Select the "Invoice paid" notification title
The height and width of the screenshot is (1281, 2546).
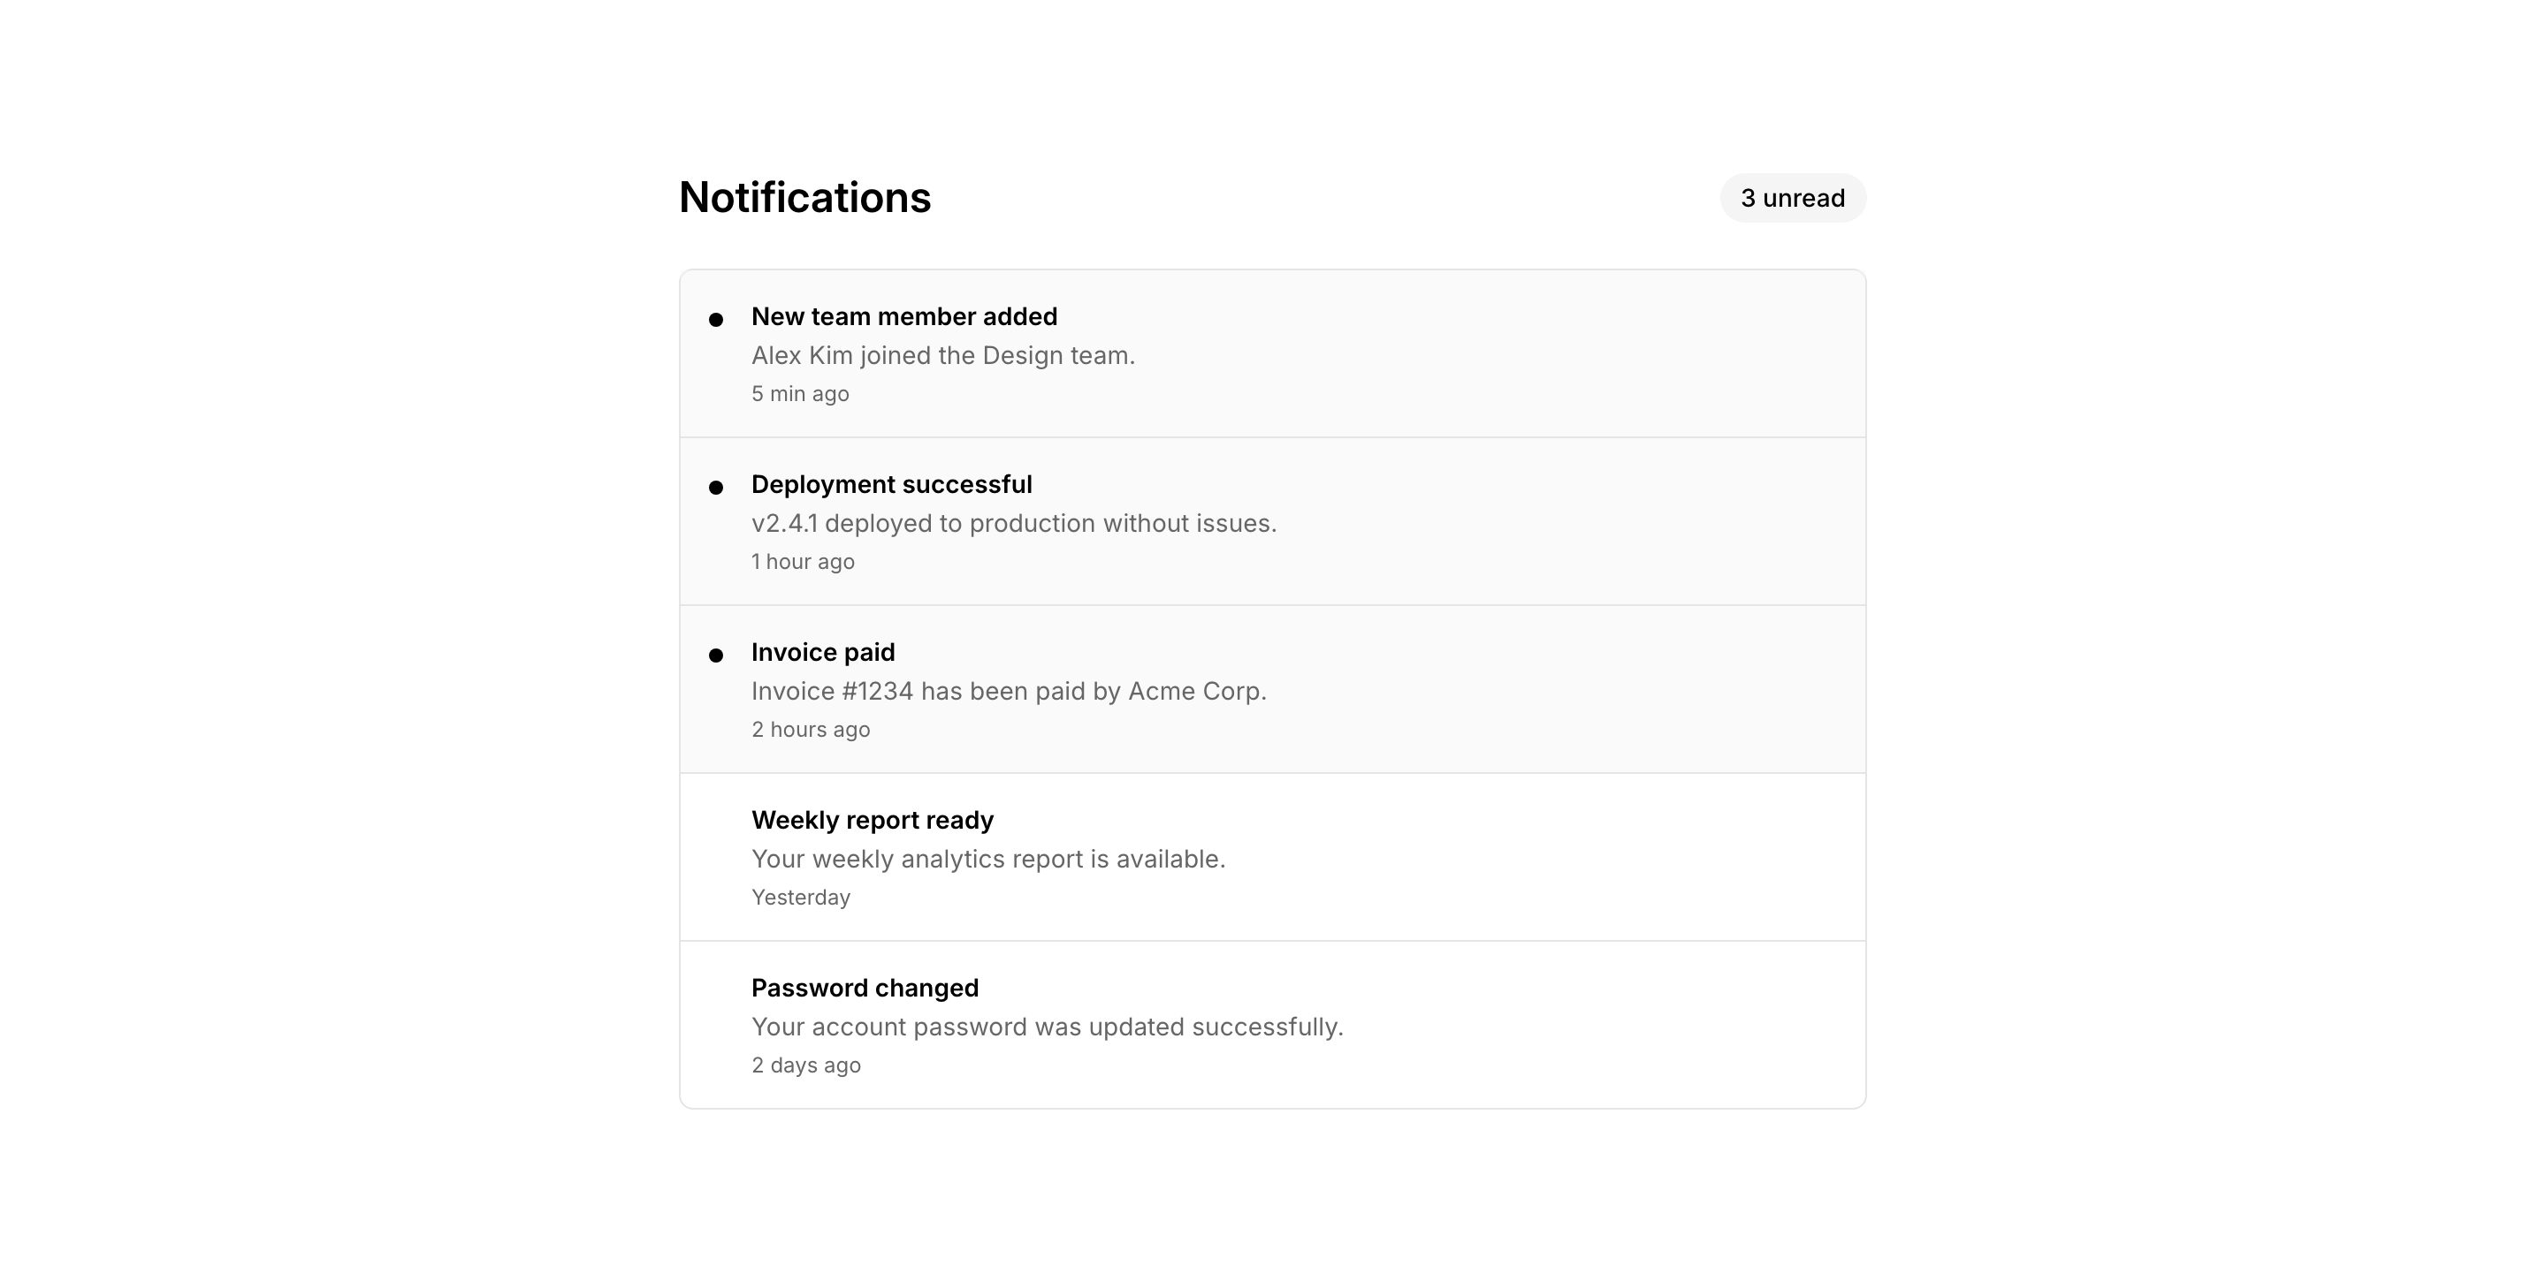tap(822, 652)
